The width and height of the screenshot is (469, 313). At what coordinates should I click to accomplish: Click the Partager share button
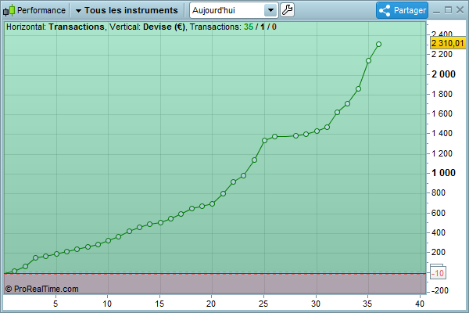click(402, 10)
